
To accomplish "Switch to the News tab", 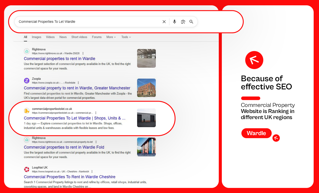I will pos(63,37).
